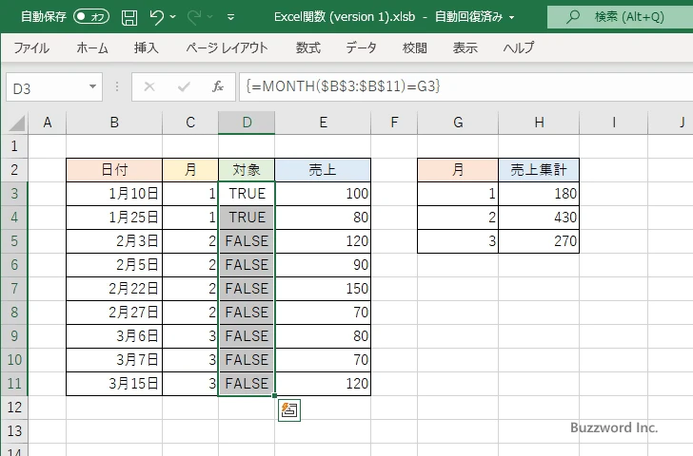The height and width of the screenshot is (456, 693).
Task: Click the search magnifier icon
Action: coord(572,16)
